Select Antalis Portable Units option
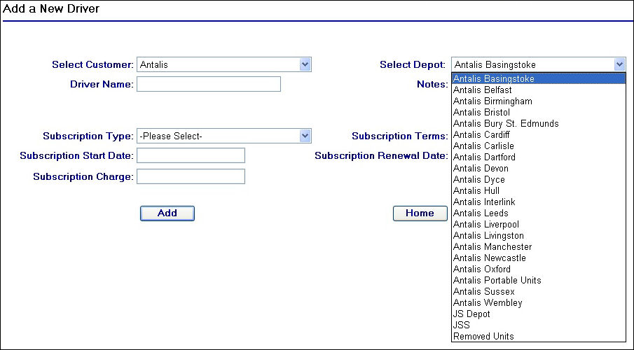Viewport: 634px width, 350px height. pos(539,280)
